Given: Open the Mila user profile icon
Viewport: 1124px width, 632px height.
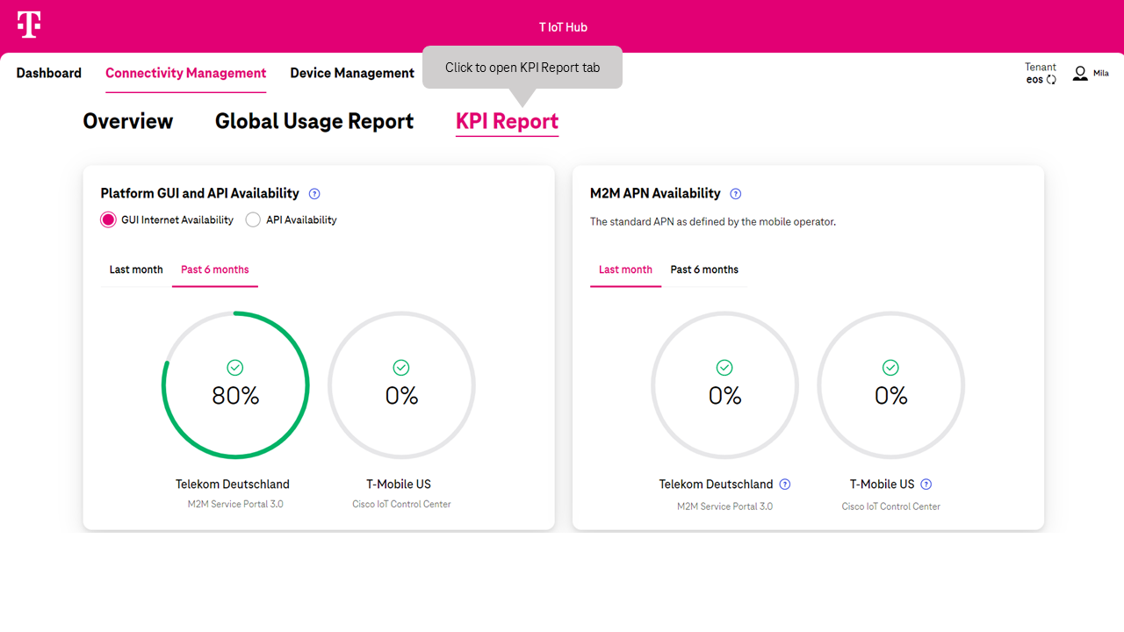Looking at the screenshot, I should point(1079,73).
